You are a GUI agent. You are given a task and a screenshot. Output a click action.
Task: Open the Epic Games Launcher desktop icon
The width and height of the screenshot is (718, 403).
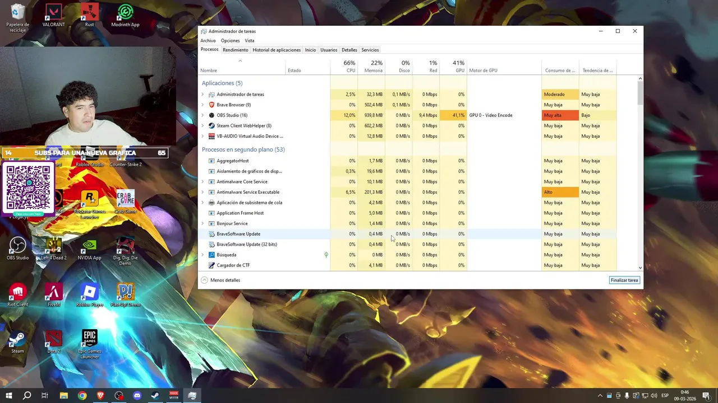pos(90,344)
